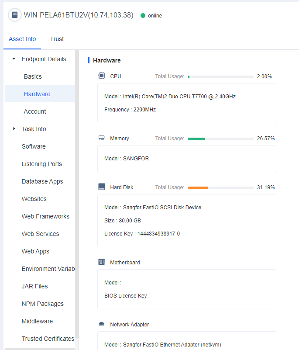Open the Software list
Viewport: 299px width, 350px height.
[34, 146]
